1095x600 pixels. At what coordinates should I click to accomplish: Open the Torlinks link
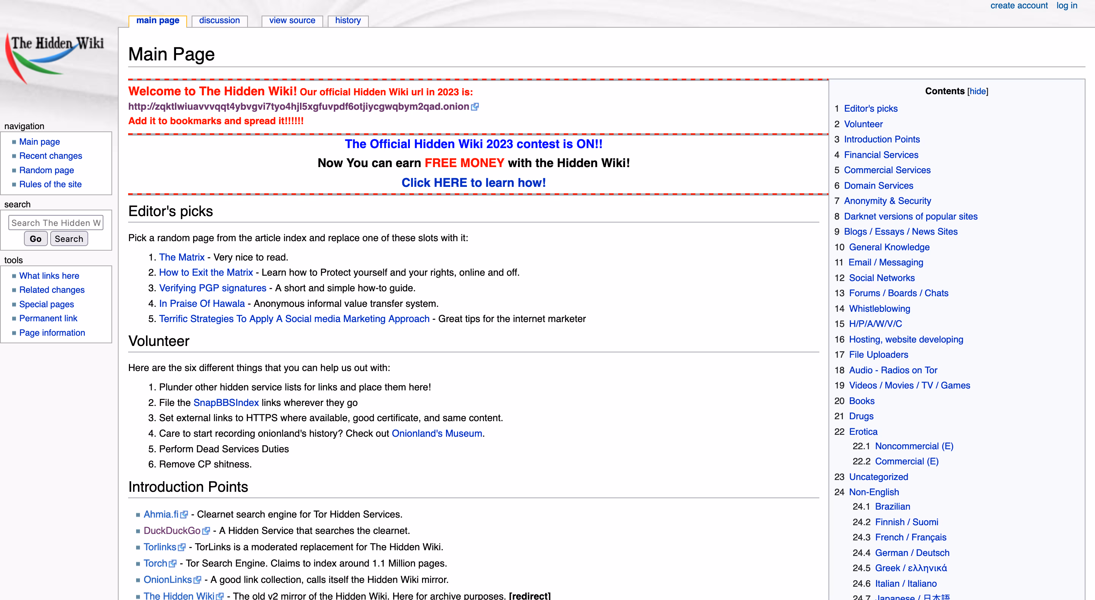click(159, 547)
